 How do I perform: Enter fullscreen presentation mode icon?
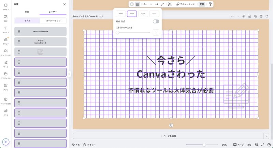tap(263, 145)
